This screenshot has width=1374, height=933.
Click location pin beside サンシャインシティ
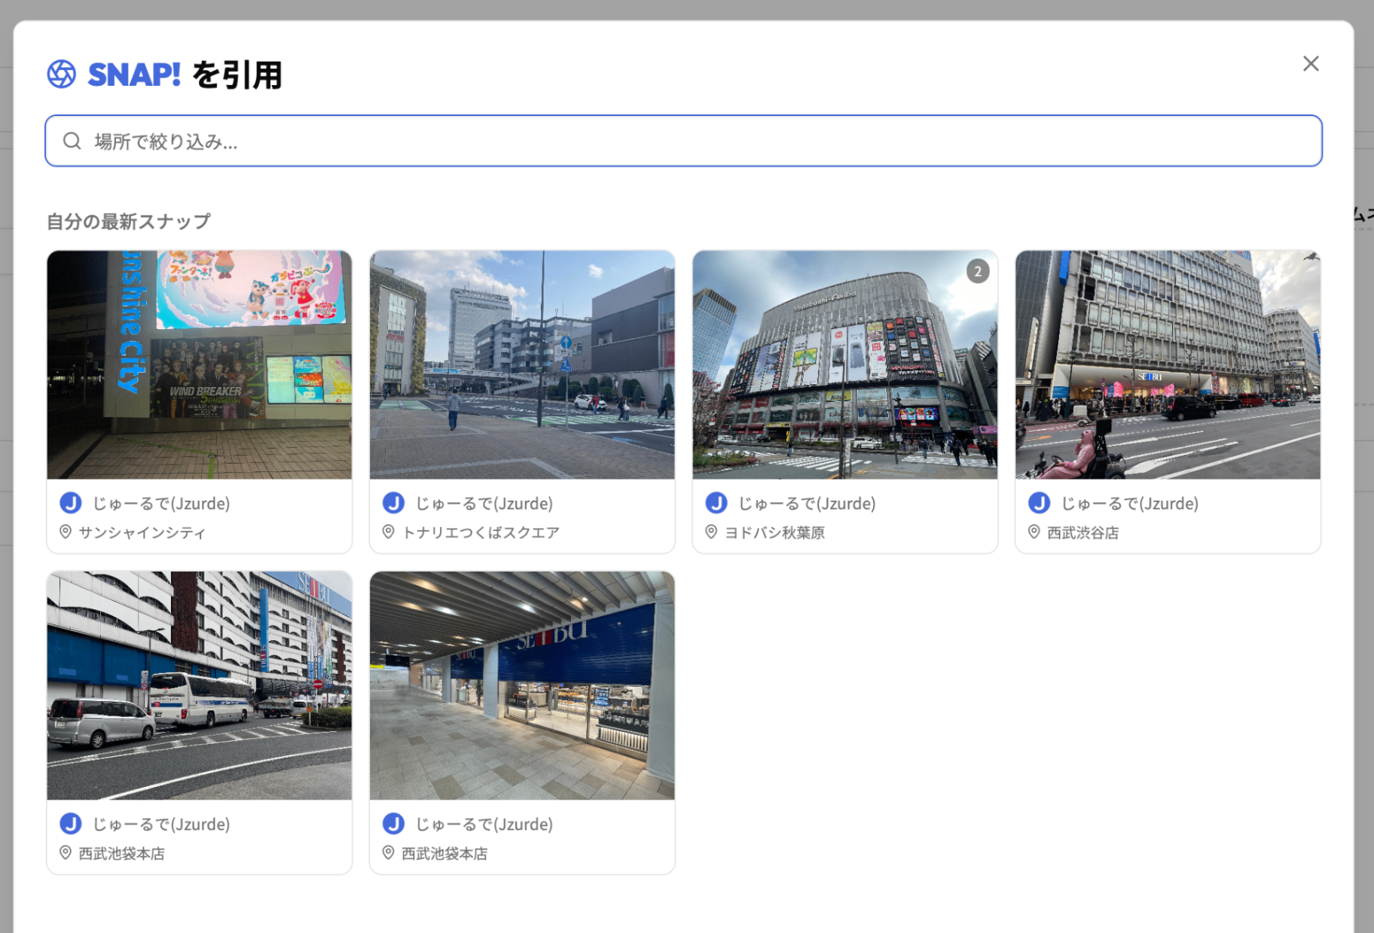point(66,532)
